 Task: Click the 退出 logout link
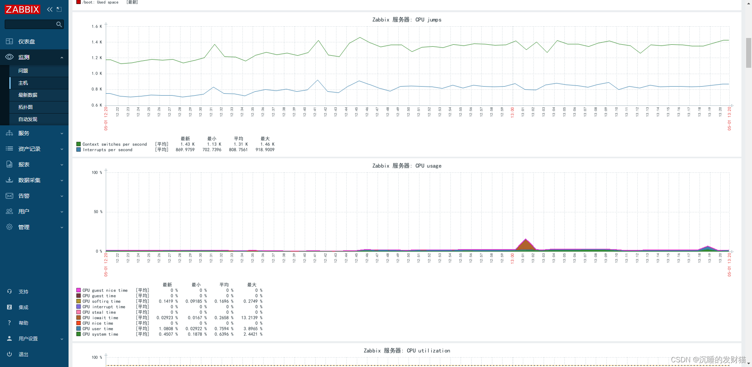[23, 354]
